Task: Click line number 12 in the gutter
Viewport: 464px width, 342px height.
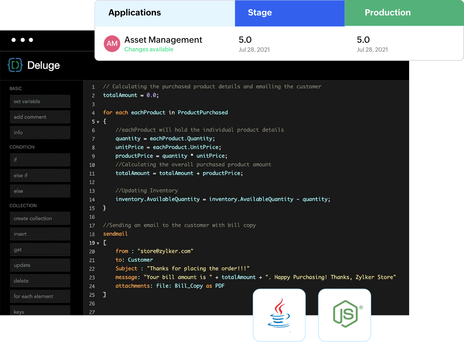Action: [92, 182]
